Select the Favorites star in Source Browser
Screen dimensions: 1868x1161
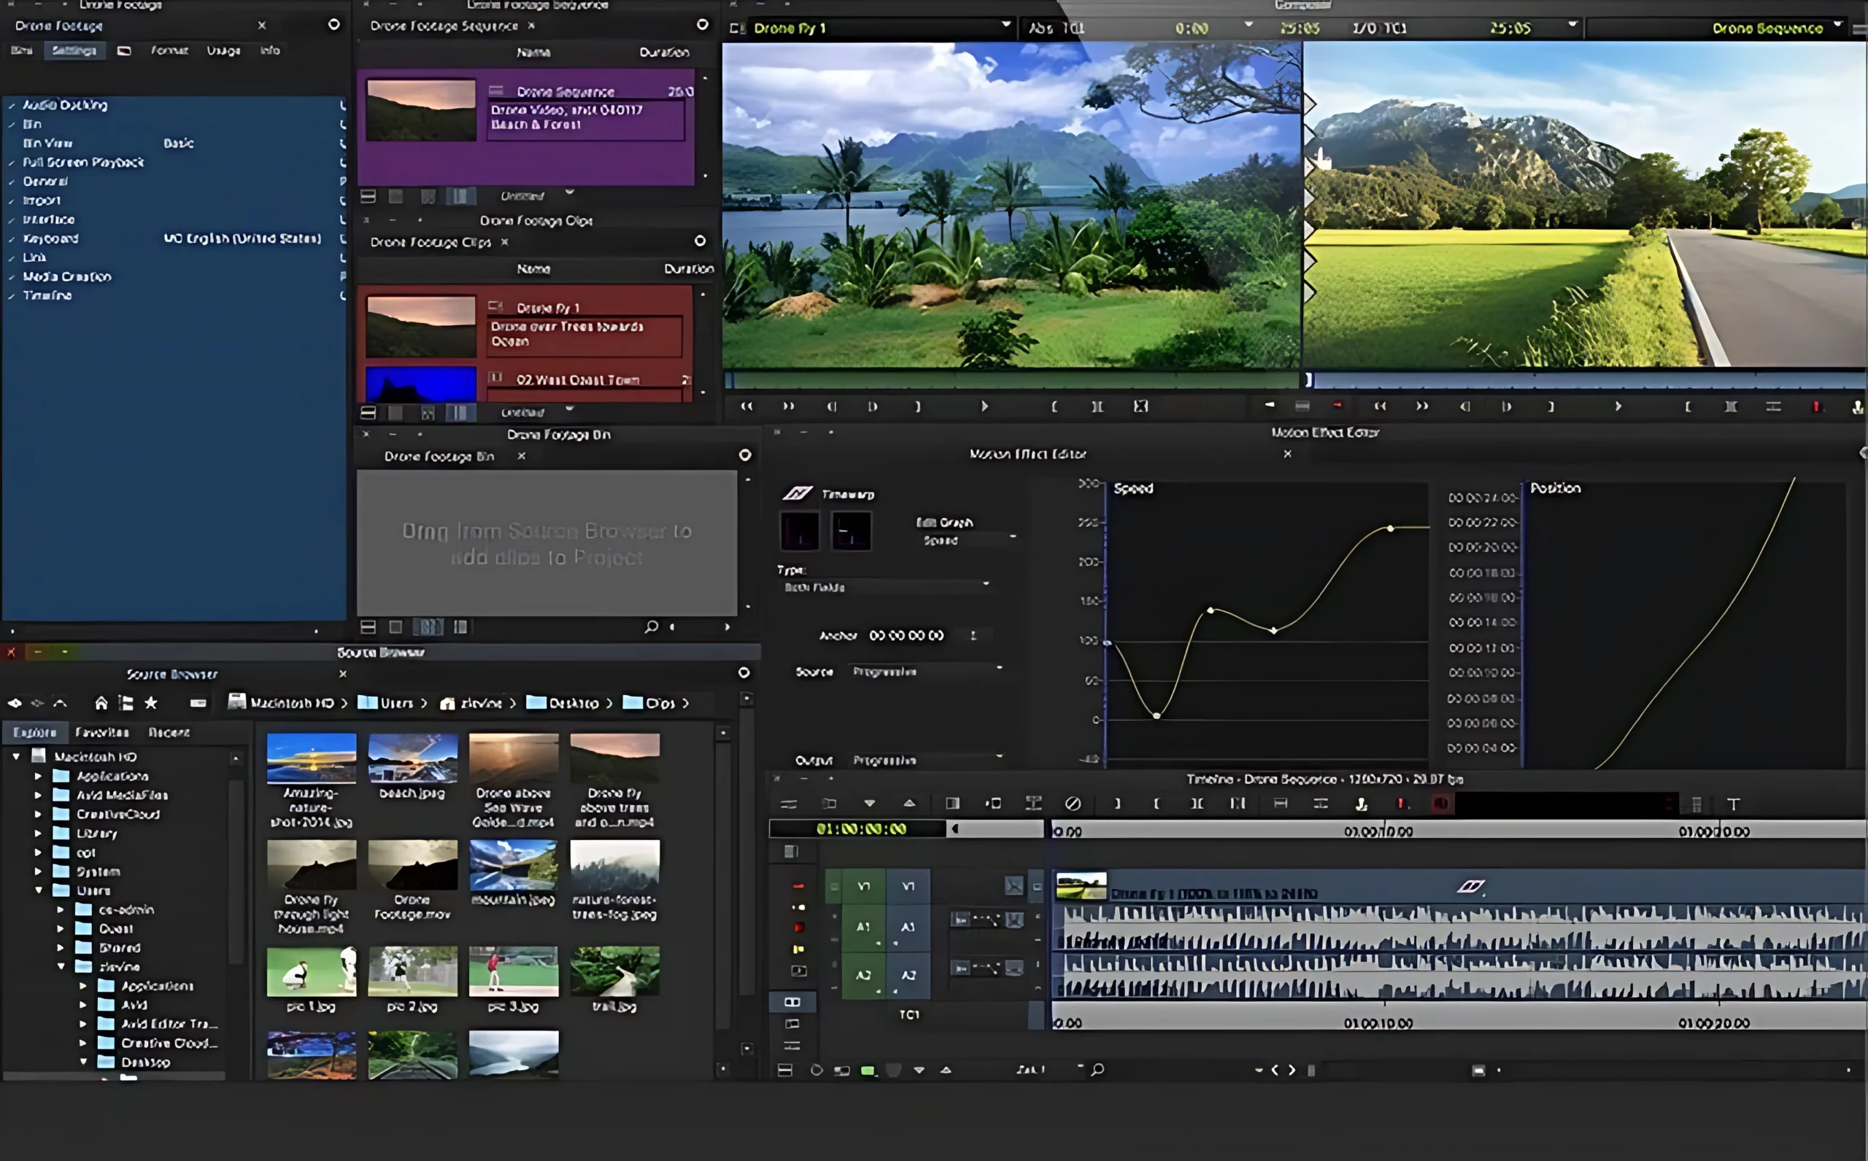coord(151,702)
